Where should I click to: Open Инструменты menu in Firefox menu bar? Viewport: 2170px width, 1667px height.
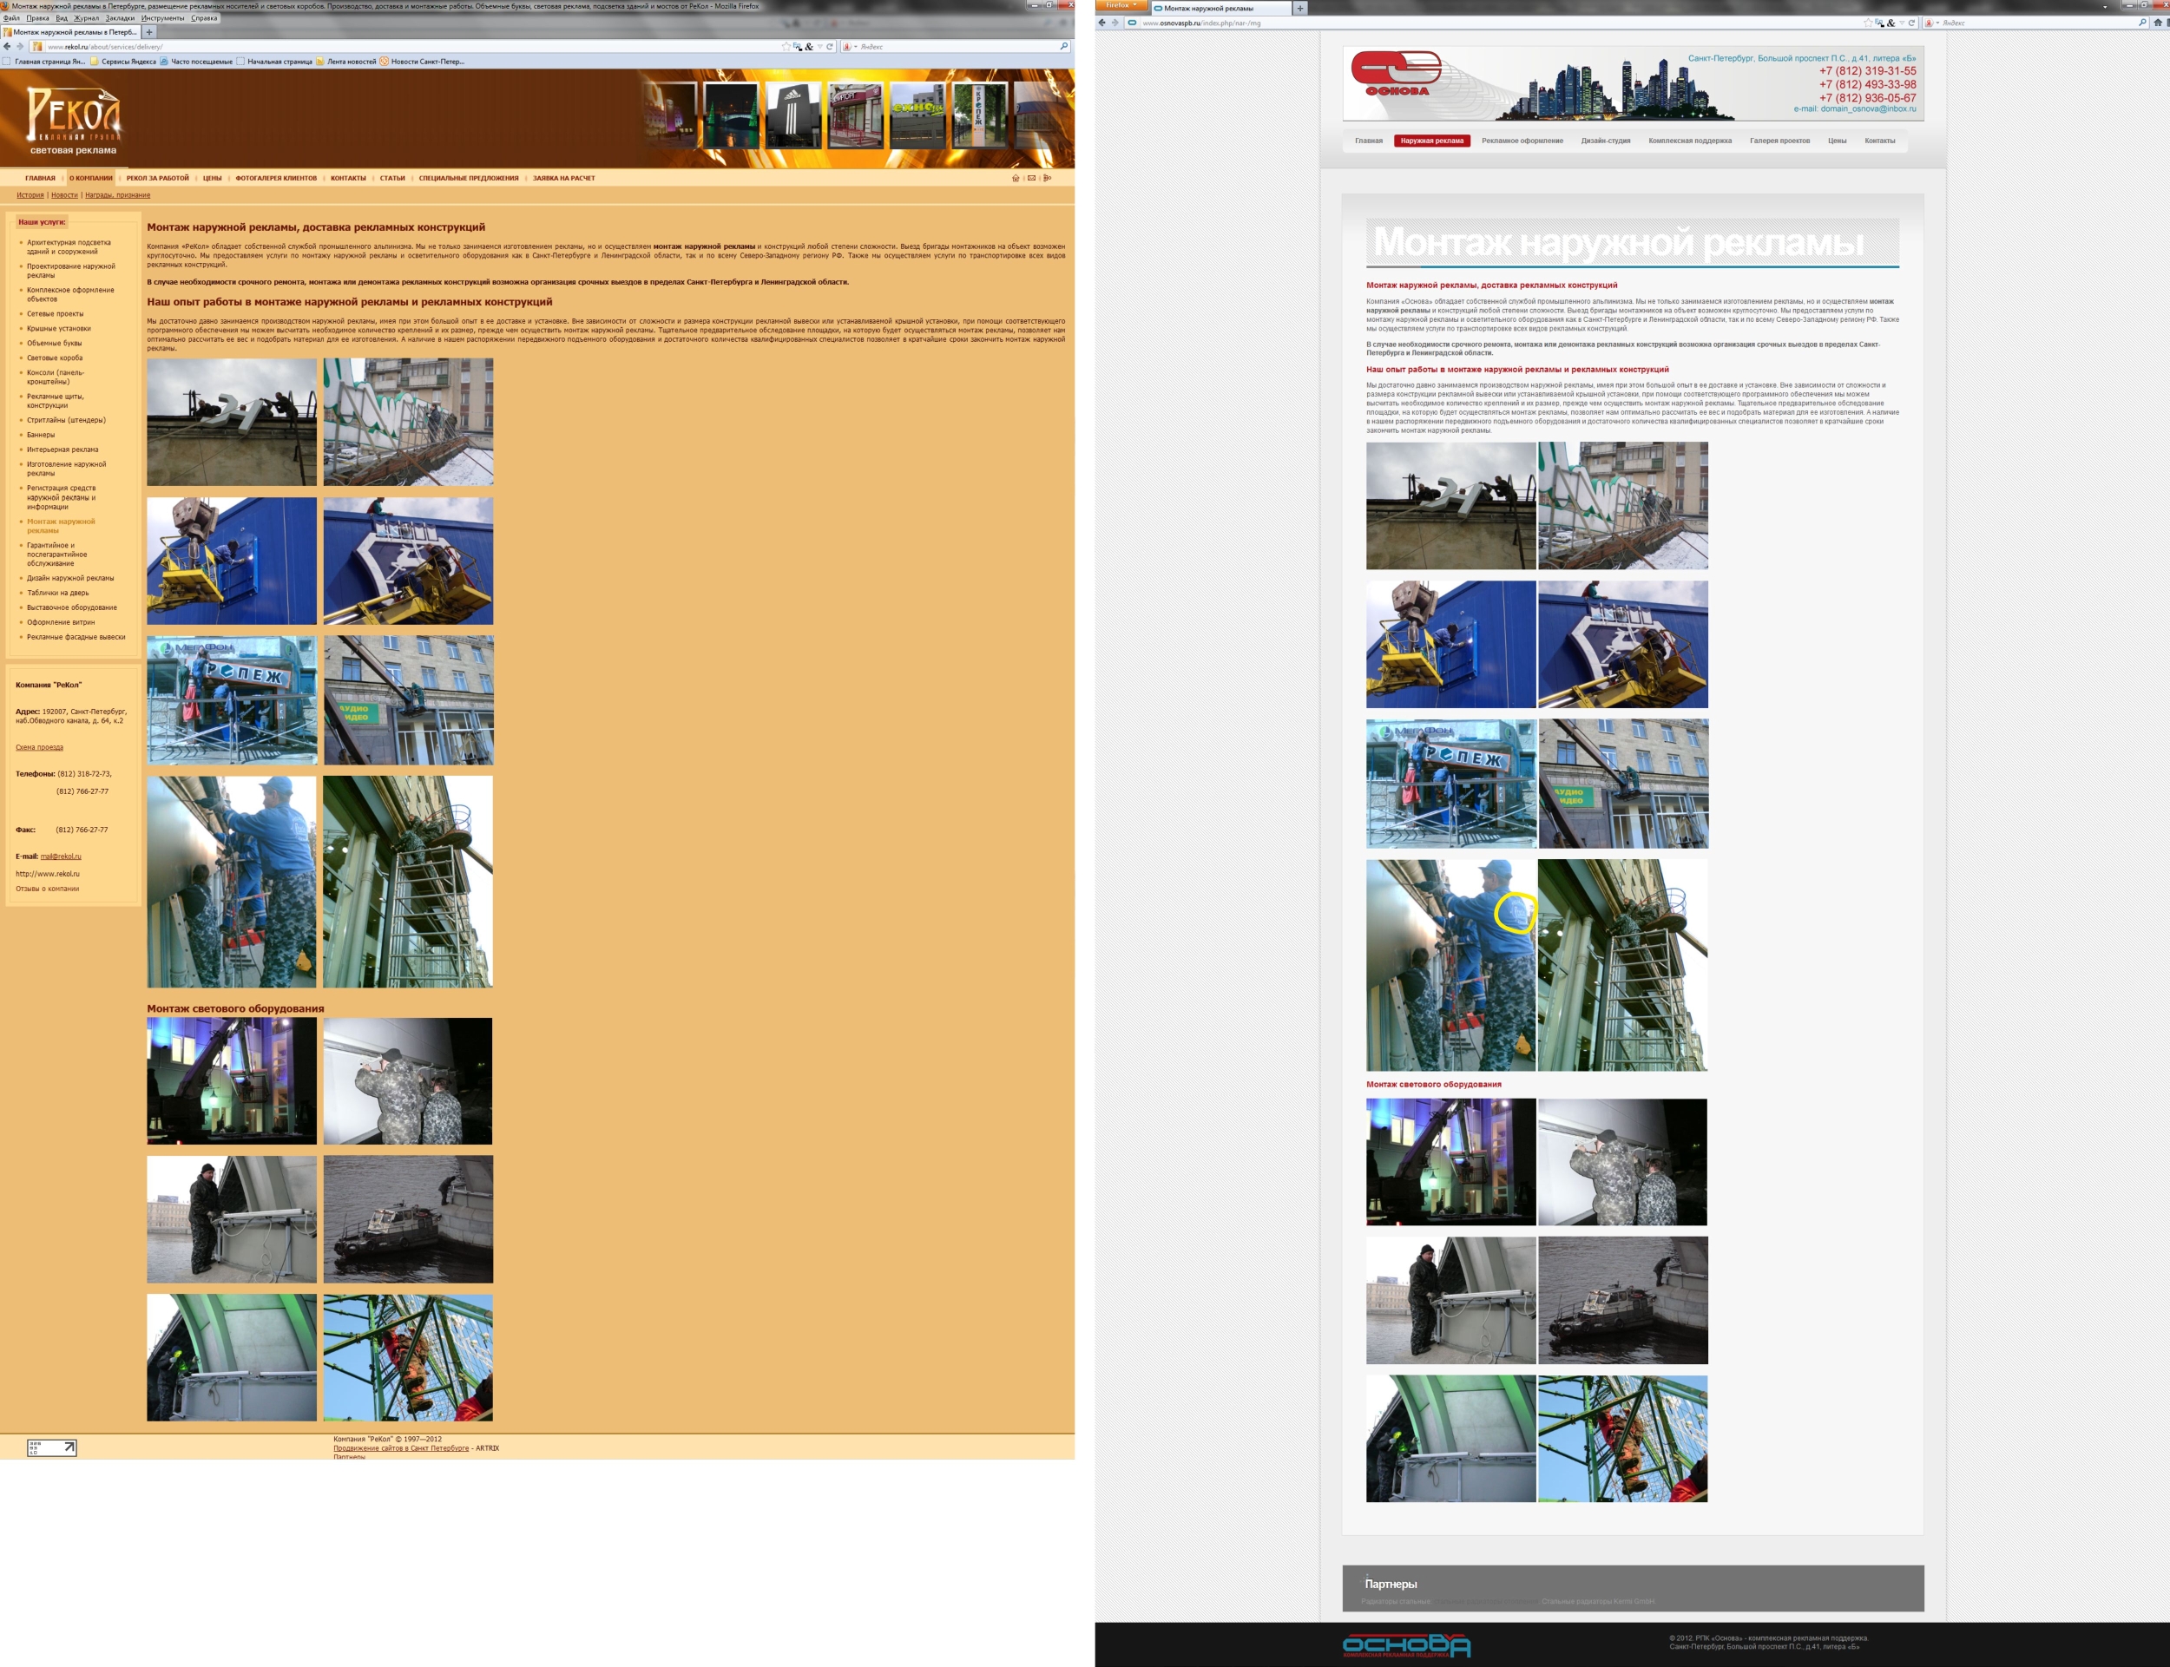(162, 18)
